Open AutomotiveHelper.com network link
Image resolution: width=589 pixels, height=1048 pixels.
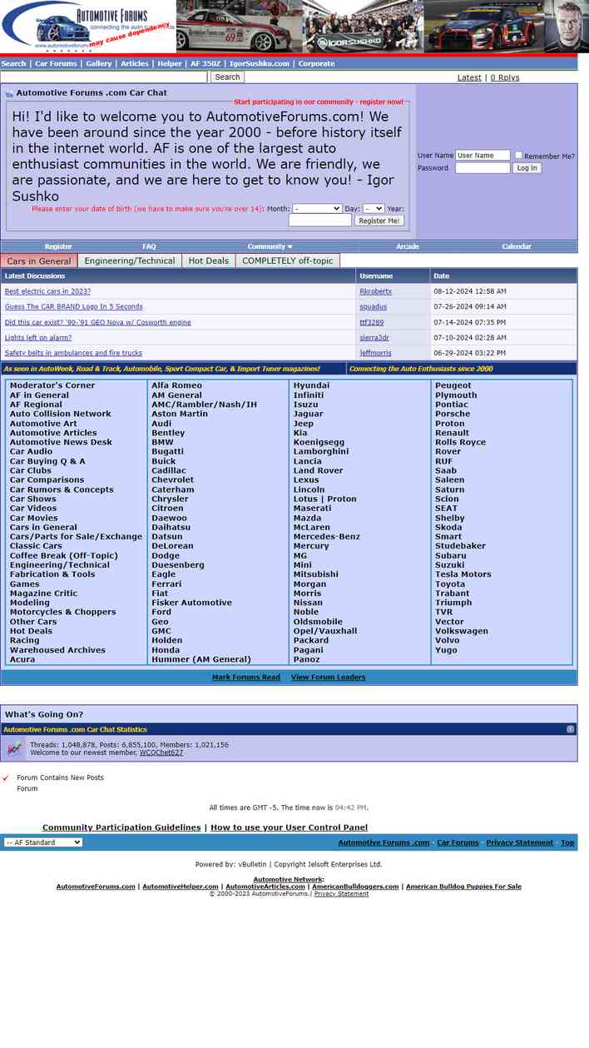[181, 887]
